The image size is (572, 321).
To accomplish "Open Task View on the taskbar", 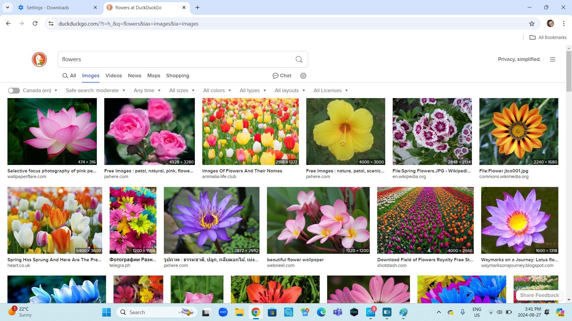I will tap(206, 312).
